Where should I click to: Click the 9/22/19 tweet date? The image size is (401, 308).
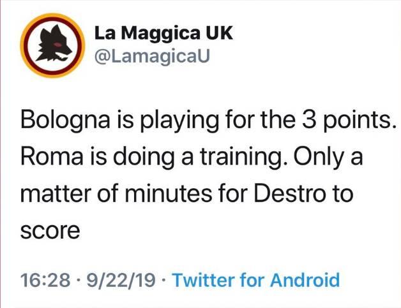click(121, 280)
